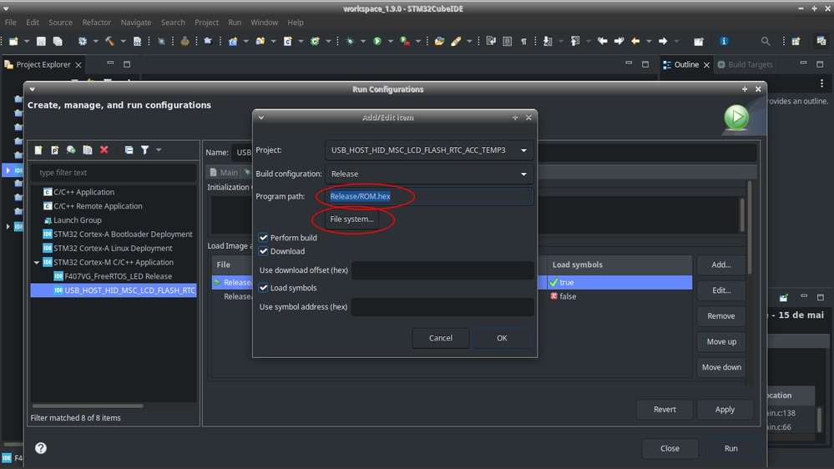
Task: Click the Revert button
Action: click(665, 410)
